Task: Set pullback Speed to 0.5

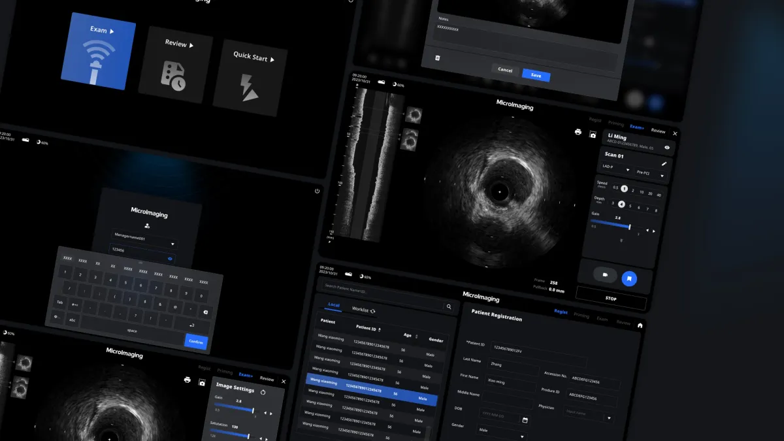Action: coord(615,188)
